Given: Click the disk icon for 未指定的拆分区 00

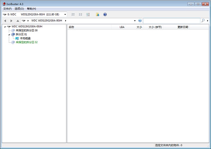Looking at the screenshot, I should point(13,31).
